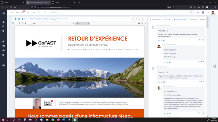Edit the Version 1.6 comment
This screenshot has width=218, height=122.
pos(199,40)
